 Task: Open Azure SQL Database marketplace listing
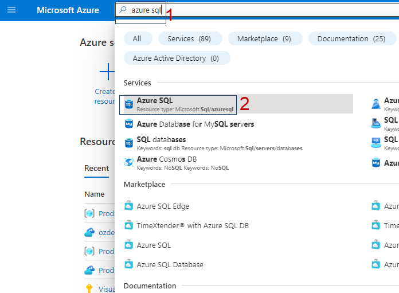[170, 264]
